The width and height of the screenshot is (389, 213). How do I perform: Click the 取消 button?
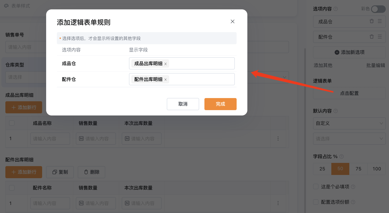tap(183, 104)
